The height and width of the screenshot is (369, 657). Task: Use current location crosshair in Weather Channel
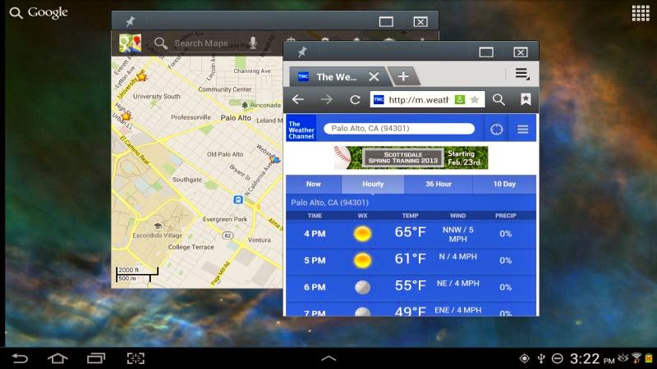tap(497, 130)
